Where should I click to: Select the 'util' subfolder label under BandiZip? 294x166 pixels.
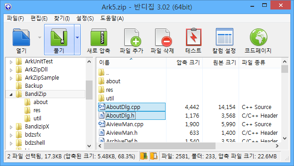coord(37,119)
